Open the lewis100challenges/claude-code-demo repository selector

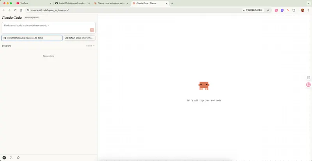[x=32, y=38]
